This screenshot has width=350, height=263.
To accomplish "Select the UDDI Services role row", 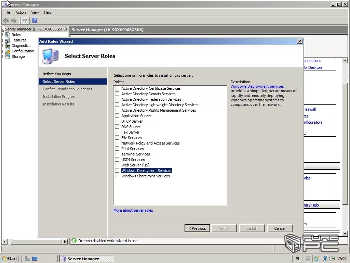I will point(133,160).
